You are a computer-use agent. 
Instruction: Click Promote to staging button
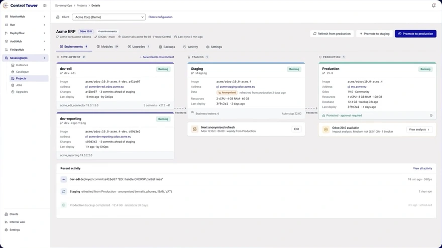(x=374, y=34)
